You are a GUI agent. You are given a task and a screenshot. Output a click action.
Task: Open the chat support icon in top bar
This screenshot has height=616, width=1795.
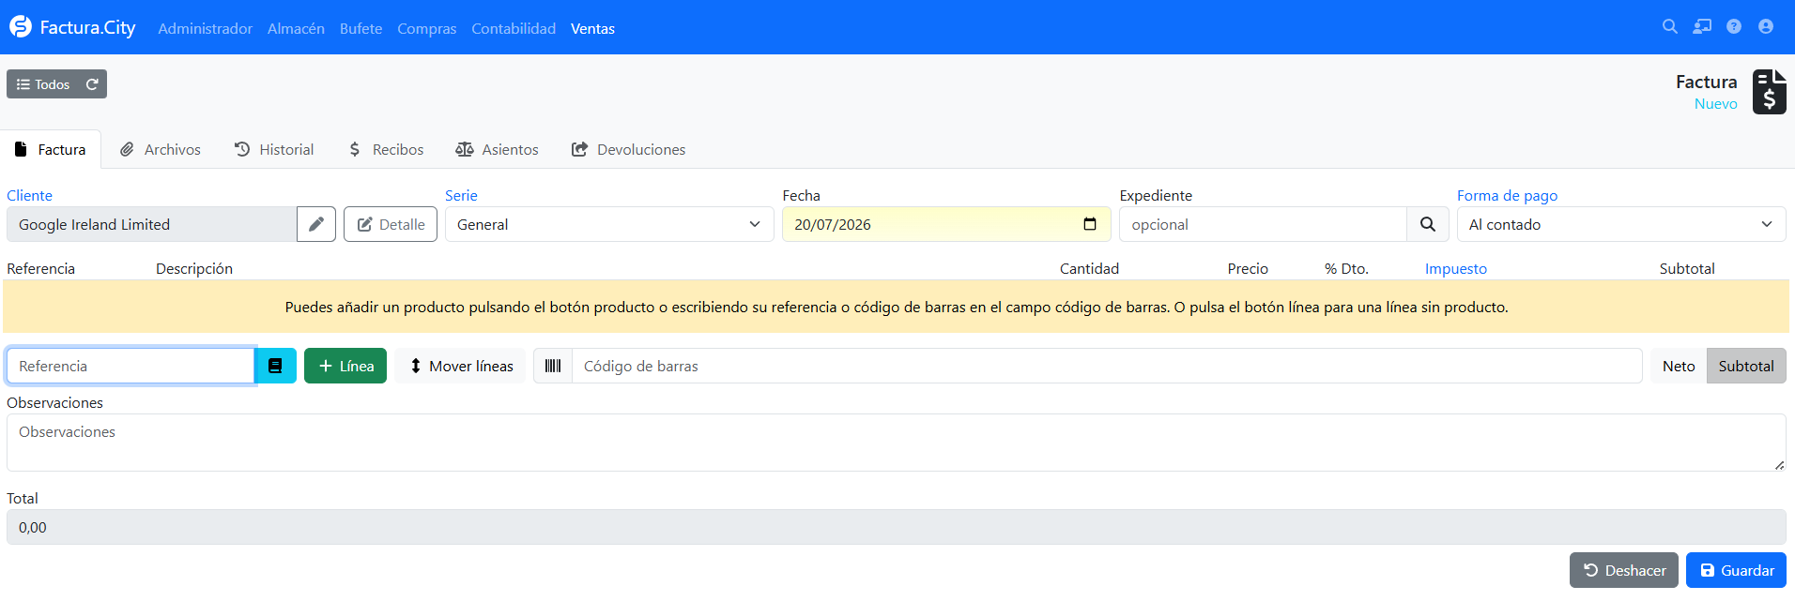[1702, 27]
